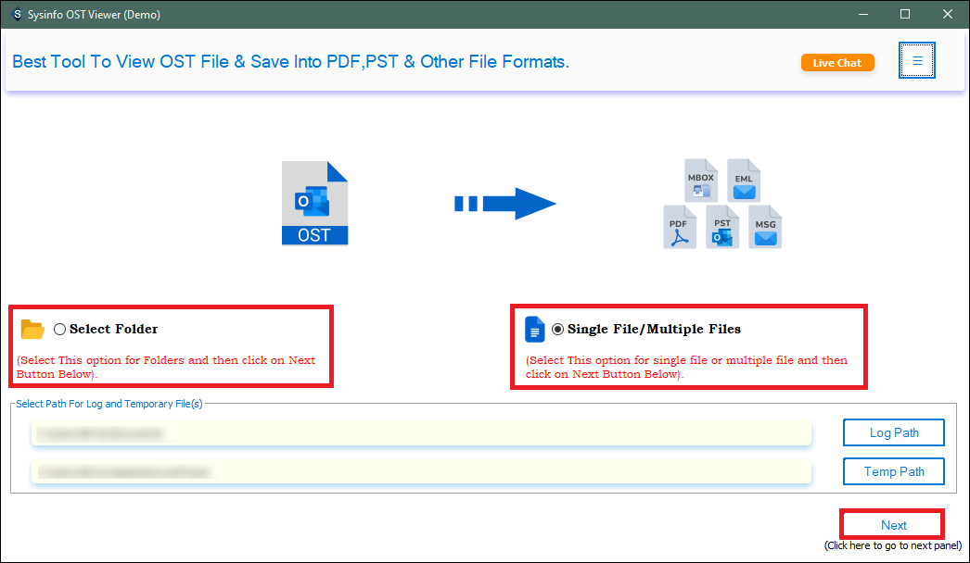Click the 'Best Tool To View OST File' heading
970x563 pixels.
pyautogui.click(x=290, y=62)
